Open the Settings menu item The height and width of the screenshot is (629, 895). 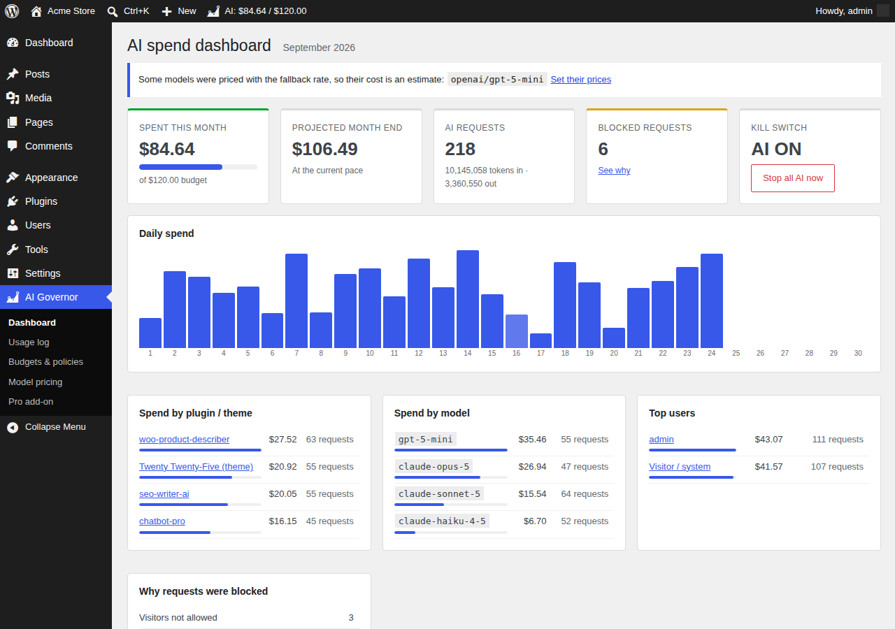tap(56, 273)
